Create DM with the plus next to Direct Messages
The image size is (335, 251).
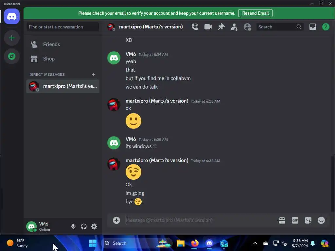pos(93,75)
